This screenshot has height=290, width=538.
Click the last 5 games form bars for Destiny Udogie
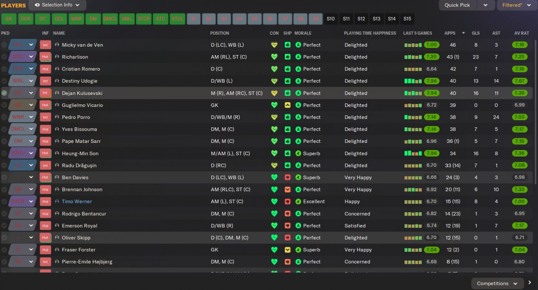(413, 81)
